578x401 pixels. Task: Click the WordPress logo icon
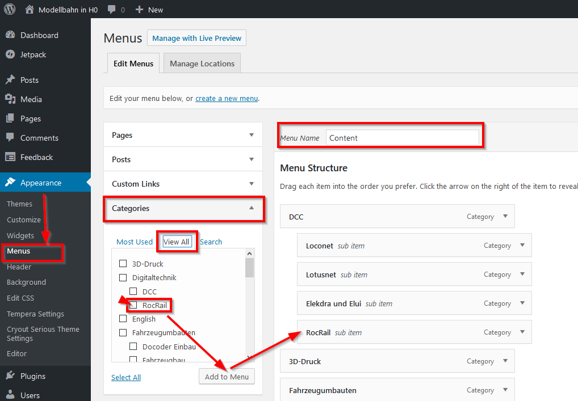pos(10,9)
